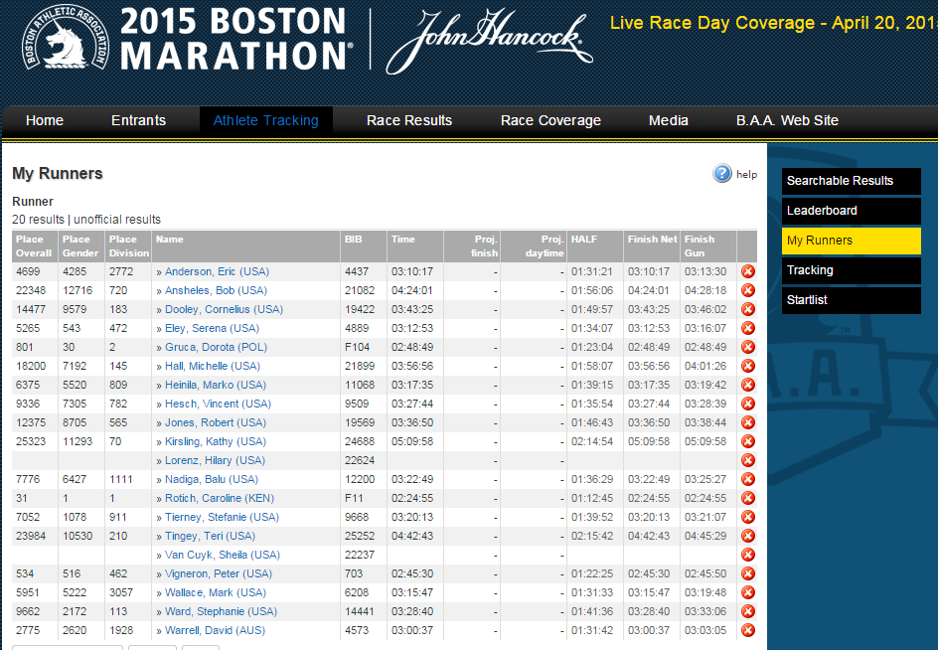938x650 pixels.
Task: Remove Rotich, Caroline with red X icon
Action: (748, 498)
